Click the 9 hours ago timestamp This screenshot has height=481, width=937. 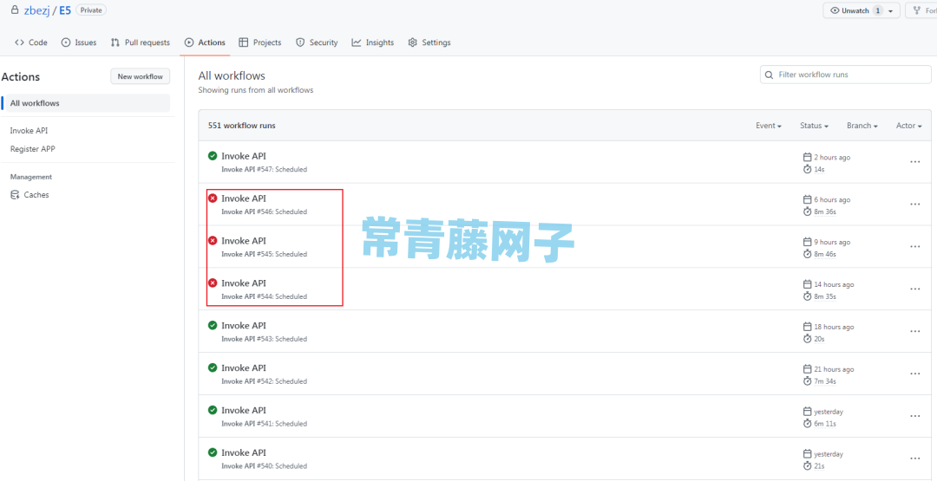coord(832,243)
